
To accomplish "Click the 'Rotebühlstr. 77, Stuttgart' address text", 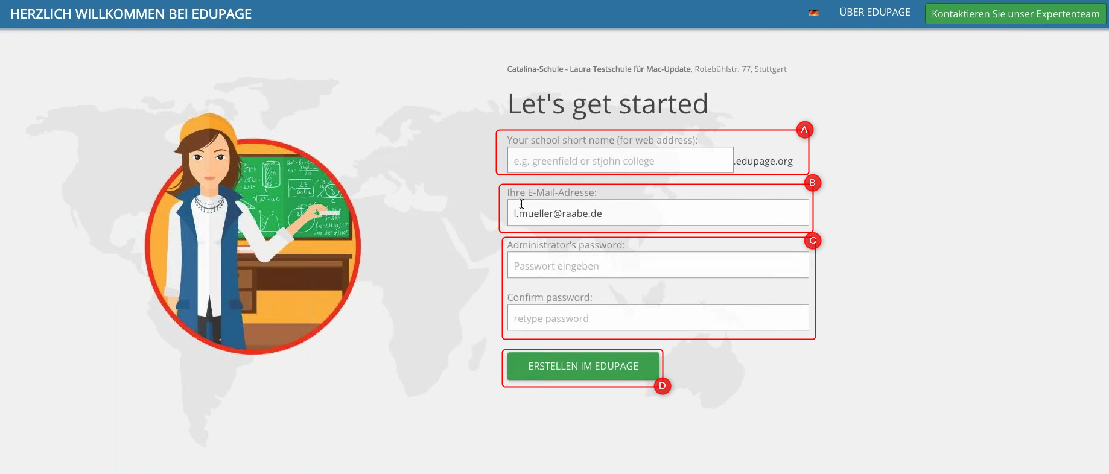I will tap(740, 69).
